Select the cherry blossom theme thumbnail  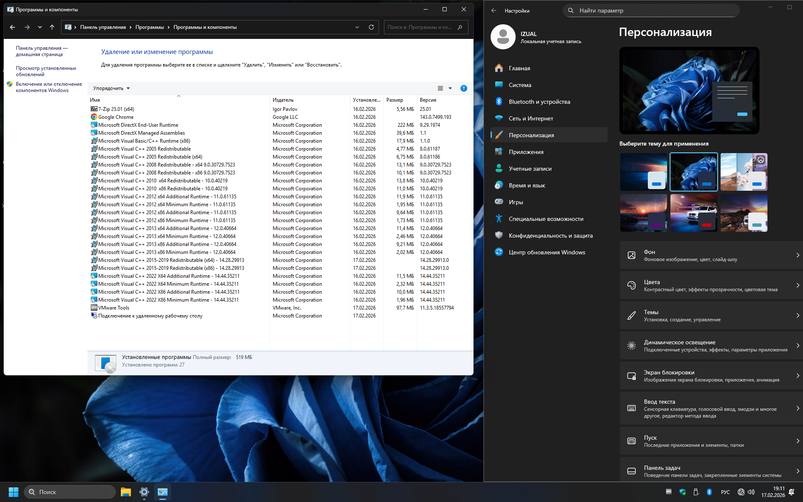[743, 172]
